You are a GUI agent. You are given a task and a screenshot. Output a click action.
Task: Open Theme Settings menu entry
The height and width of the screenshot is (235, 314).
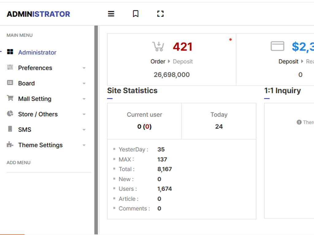click(40, 145)
